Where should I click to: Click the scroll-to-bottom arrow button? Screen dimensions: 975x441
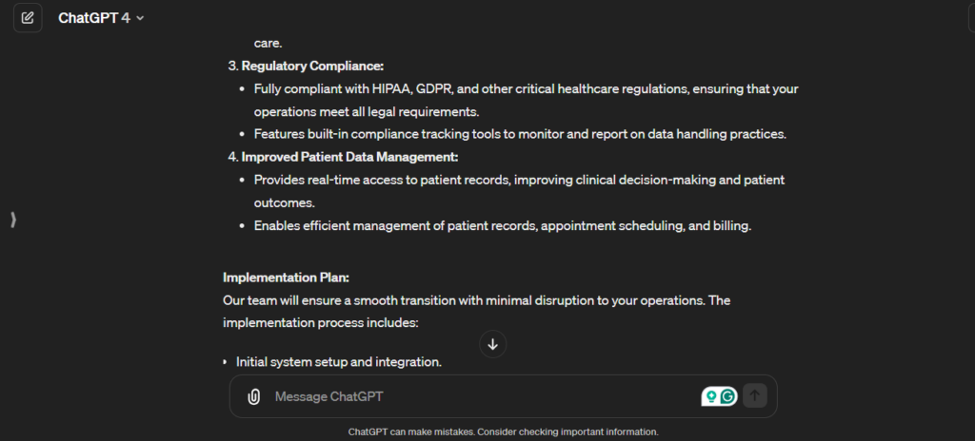tap(492, 344)
